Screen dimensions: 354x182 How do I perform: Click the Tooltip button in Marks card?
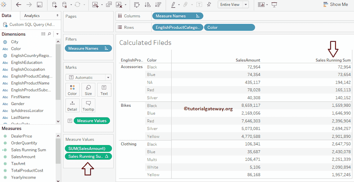pyautogui.click(x=88, y=105)
